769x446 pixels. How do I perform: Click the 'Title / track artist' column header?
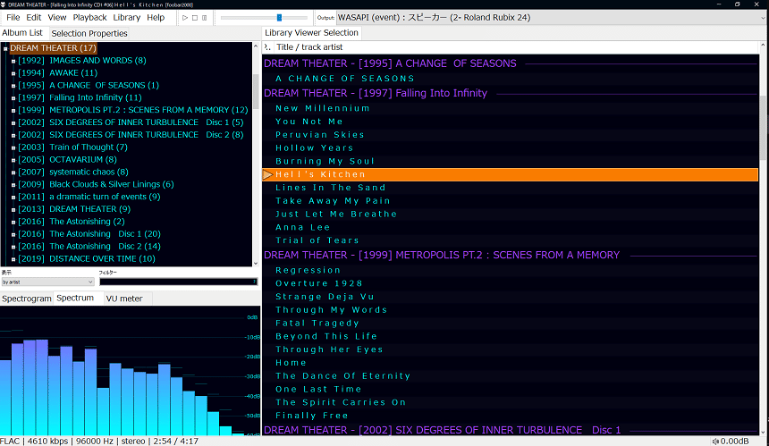[309, 47]
